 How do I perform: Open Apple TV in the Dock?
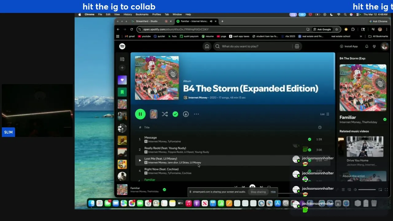(x=181, y=203)
